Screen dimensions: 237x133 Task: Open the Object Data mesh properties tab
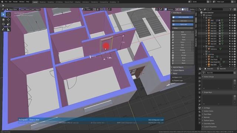point(200,108)
